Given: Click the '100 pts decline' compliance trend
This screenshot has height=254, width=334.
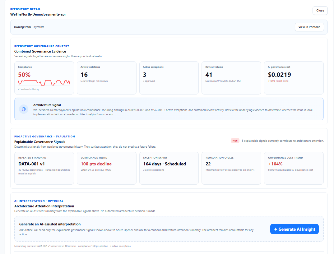Looking at the screenshot, I should tap(96, 164).
